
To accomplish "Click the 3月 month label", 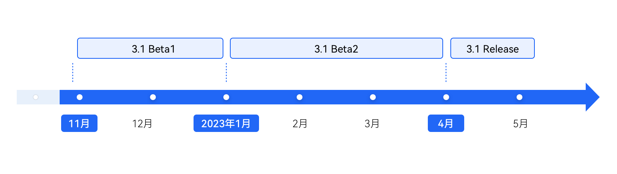I will pyautogui.click(x=372, y=124).
